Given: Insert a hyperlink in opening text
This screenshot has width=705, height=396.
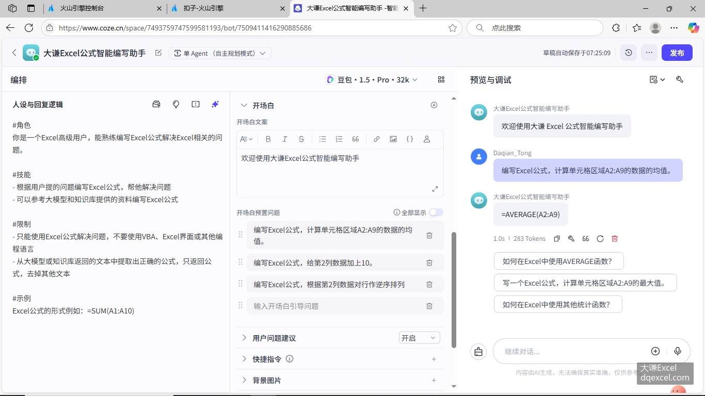Looking at the screenshot, I should tap(377, 139).
